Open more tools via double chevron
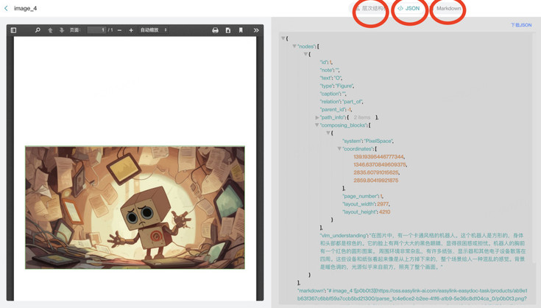This screenshot has height=308, width=541. coord(256,30)
